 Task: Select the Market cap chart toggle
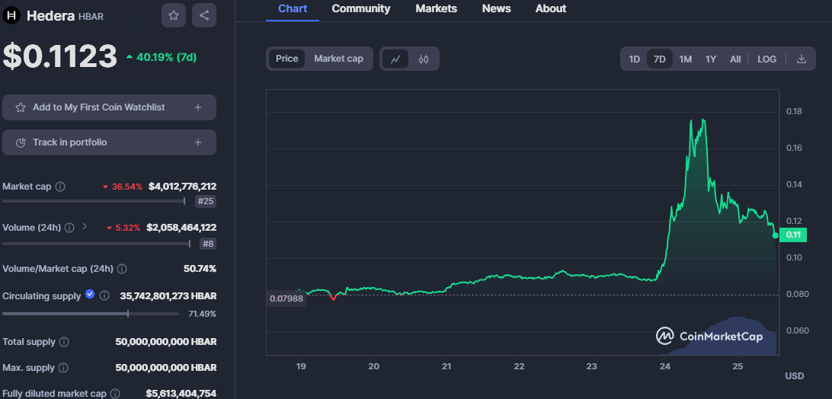(338, 59)
